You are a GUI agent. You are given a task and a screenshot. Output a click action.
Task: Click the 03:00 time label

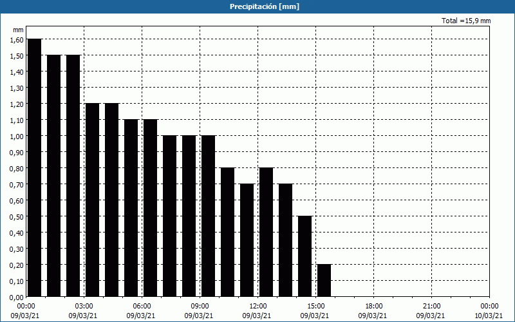coord(84,307)
